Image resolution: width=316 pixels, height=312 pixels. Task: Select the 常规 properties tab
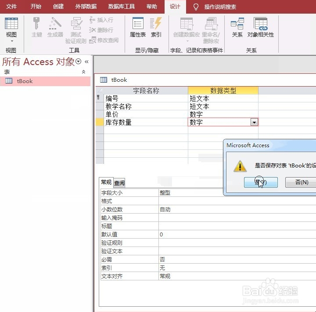point(106,182)
